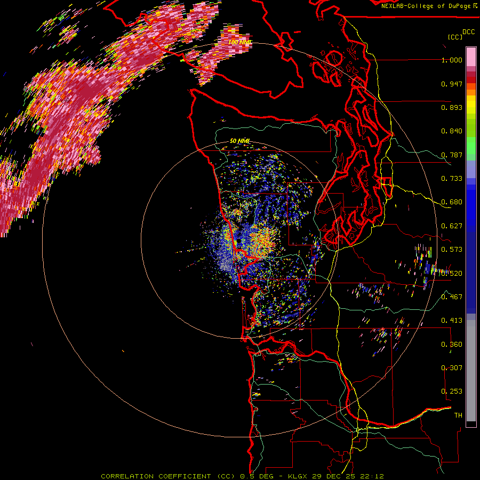Select the 0.947 scale value
480x480 pixels.
pos(452,84)
